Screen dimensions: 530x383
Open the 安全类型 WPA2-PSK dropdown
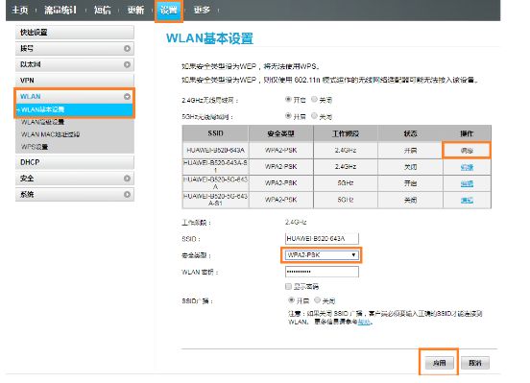point(322,255)
